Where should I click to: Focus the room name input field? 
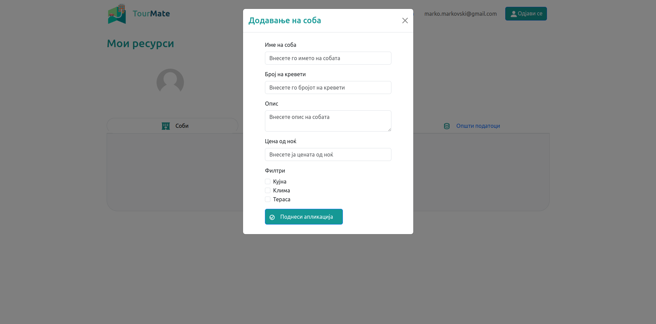[x=328, y=58]
